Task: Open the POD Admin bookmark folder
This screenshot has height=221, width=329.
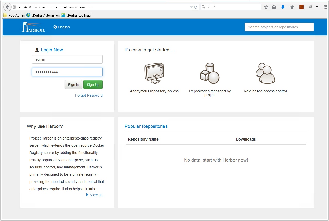Action: [14, 15]
